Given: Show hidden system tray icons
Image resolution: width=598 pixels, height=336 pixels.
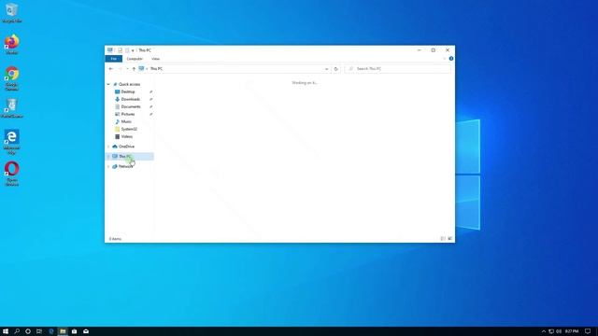Looking at the screenshot, I should point(544,331).
